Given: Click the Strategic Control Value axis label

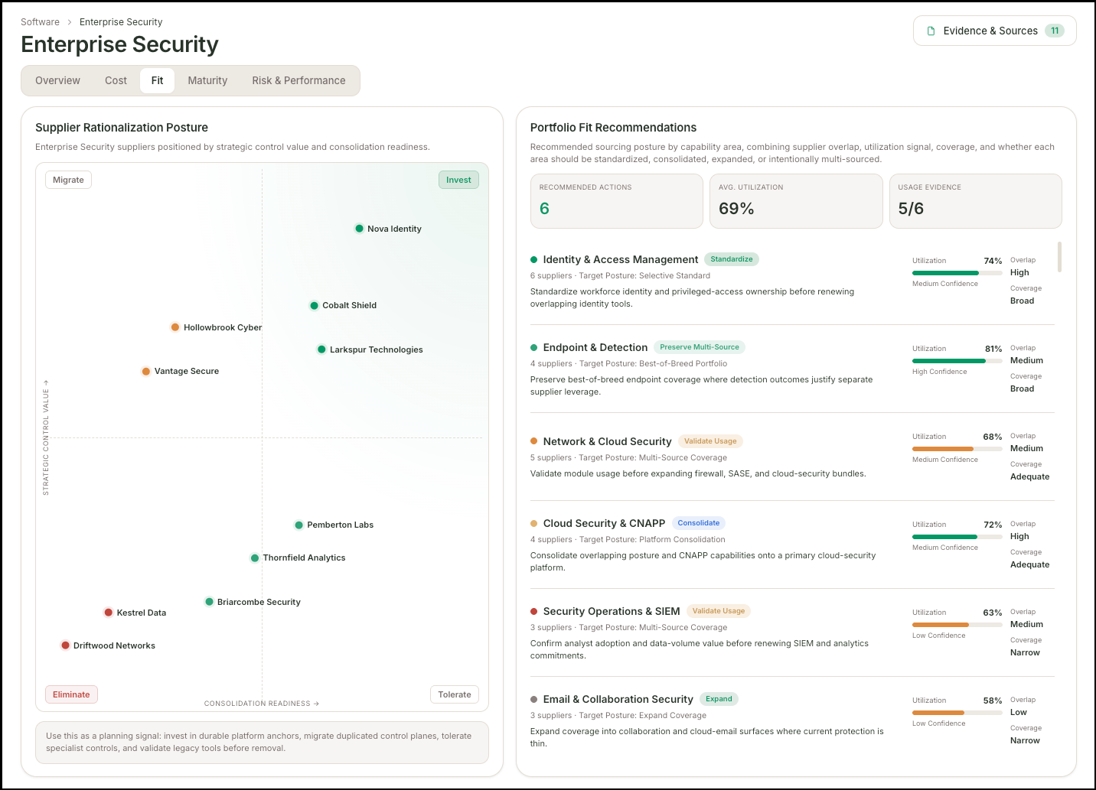Looking at the screenshot, I should [46, 437].
